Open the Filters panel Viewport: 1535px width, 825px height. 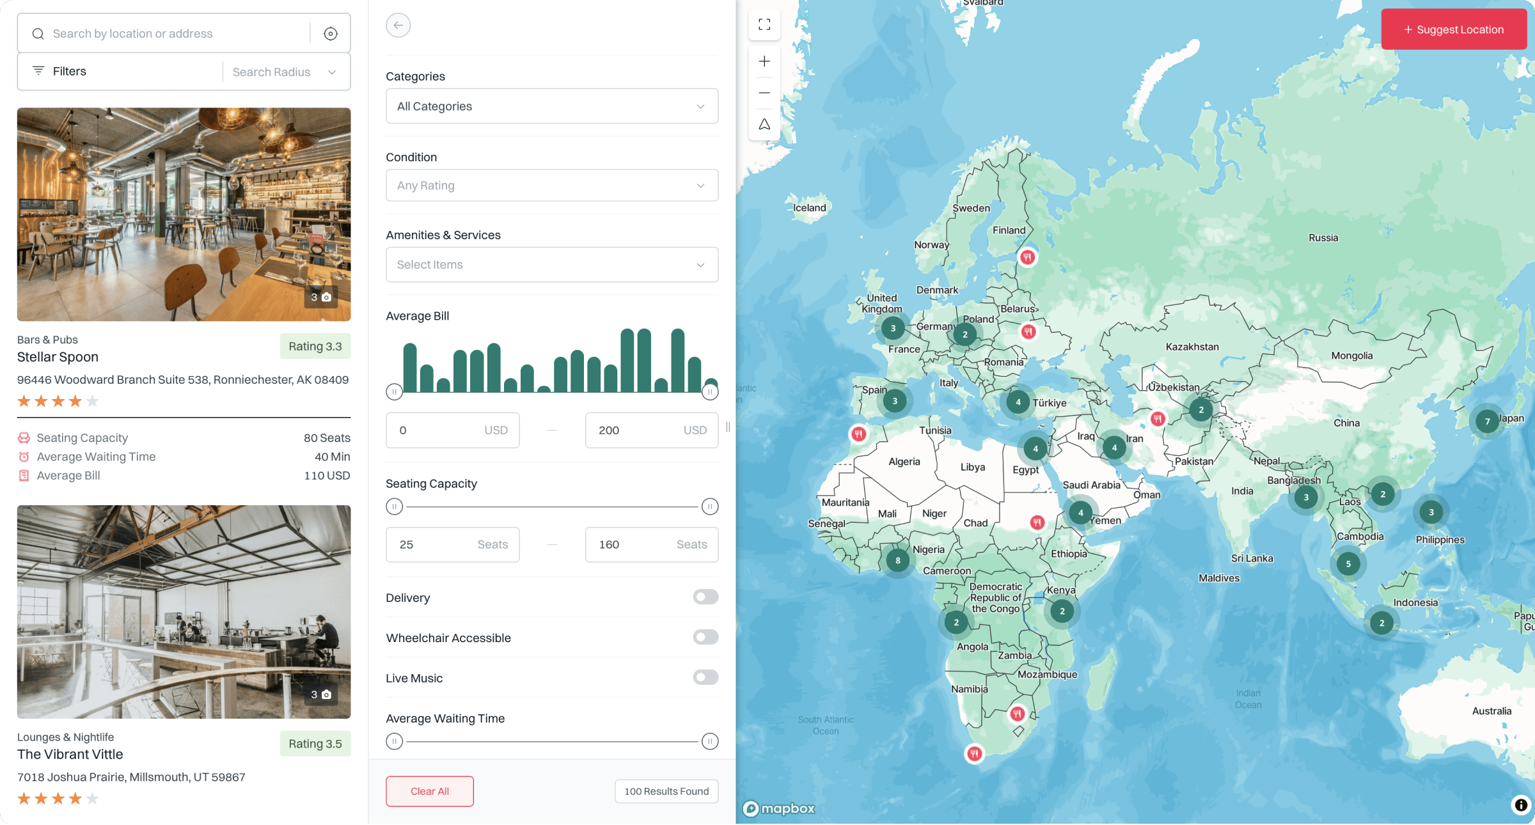[x=120, y=72]
